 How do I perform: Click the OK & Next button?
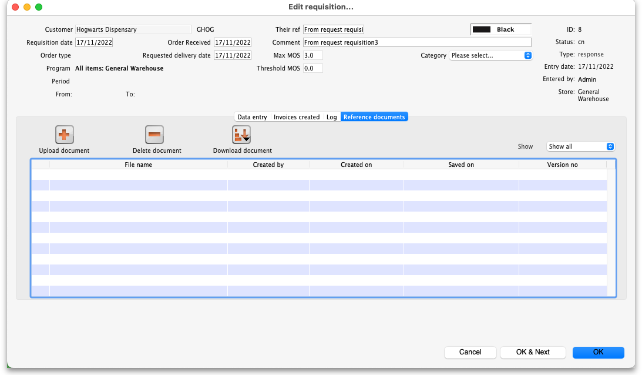[x=533, y=352]
